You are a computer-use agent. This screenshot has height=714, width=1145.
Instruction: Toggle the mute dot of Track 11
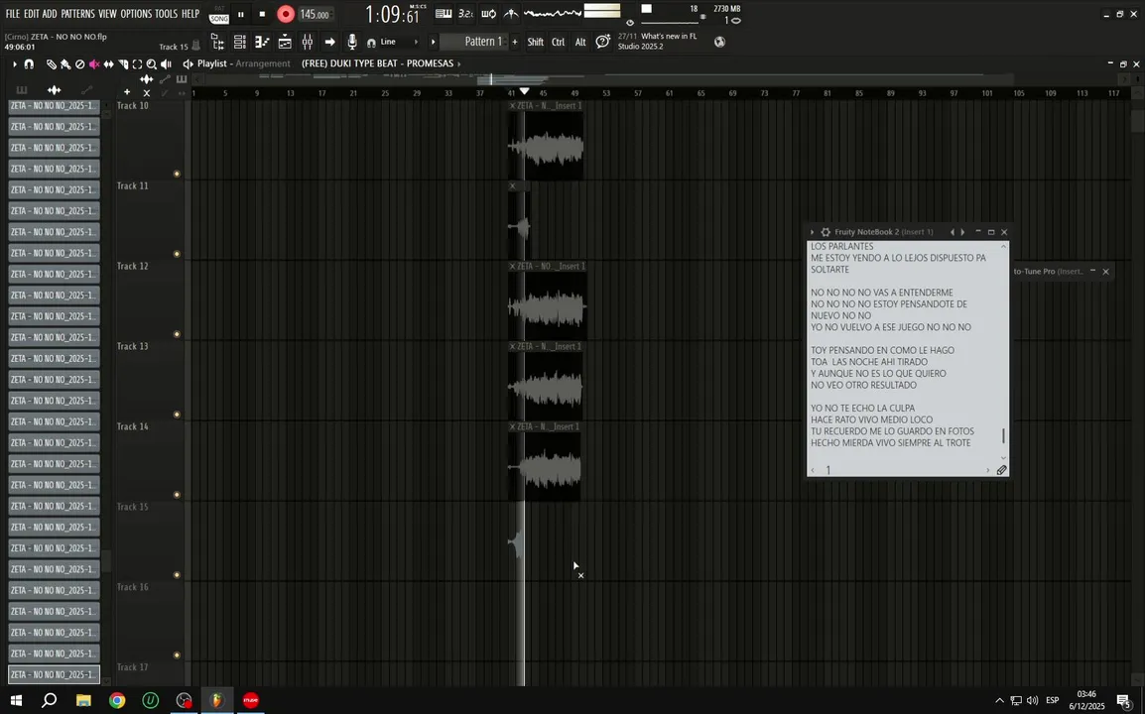pos(177,254)
